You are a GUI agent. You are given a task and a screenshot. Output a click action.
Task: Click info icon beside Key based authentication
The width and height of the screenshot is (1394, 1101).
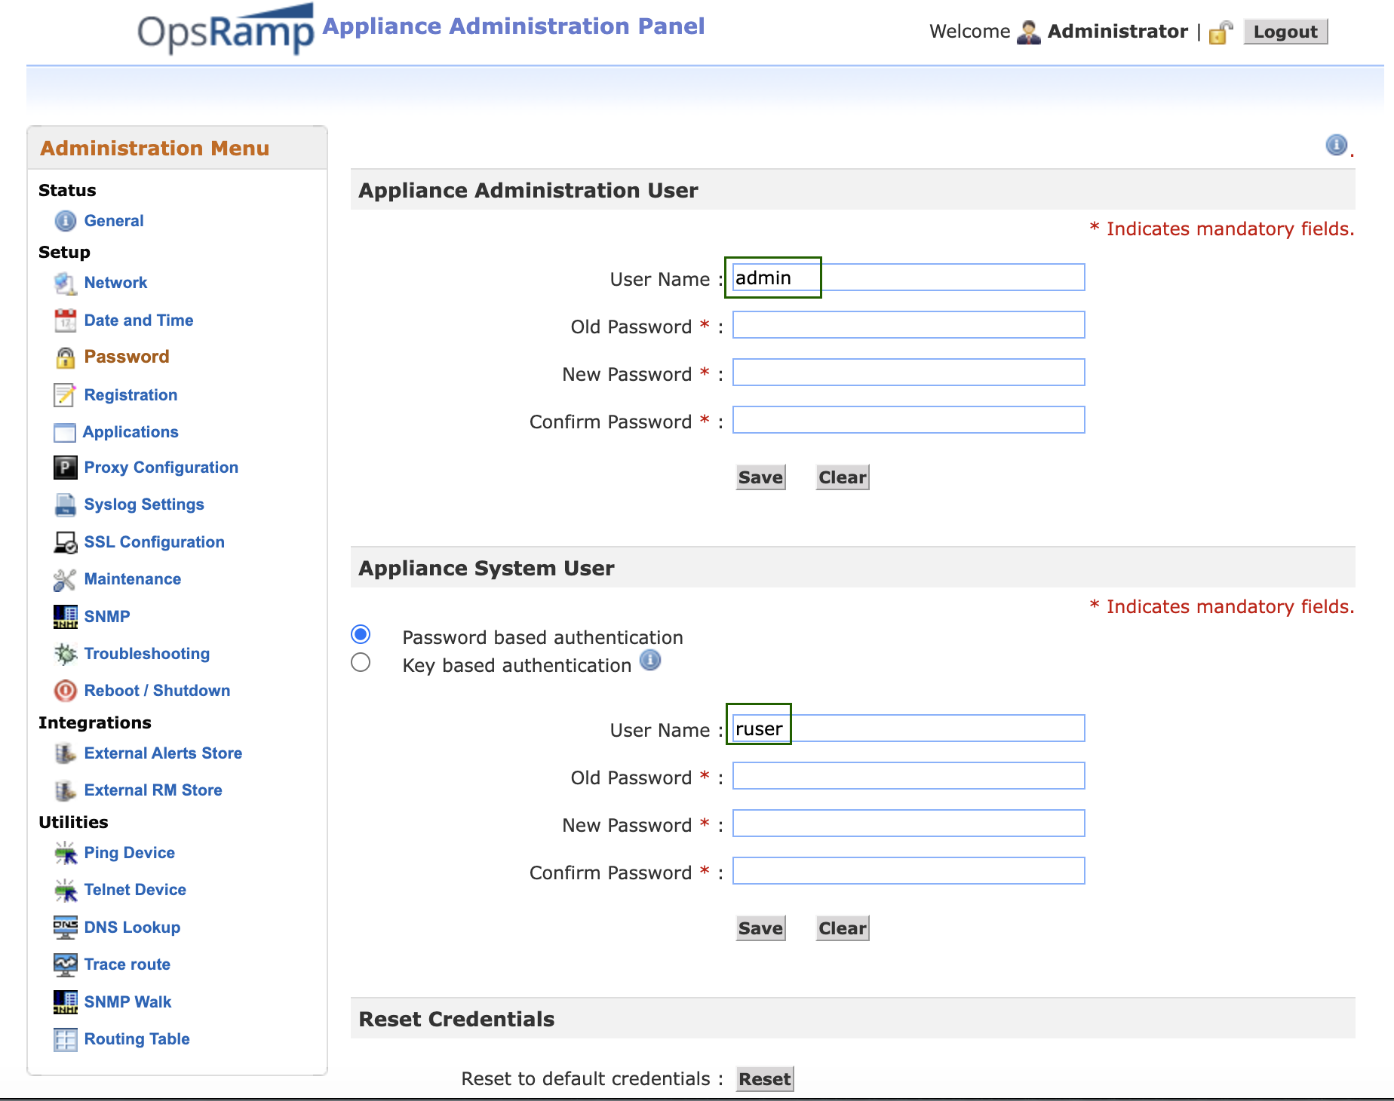(x=649, y=661)
